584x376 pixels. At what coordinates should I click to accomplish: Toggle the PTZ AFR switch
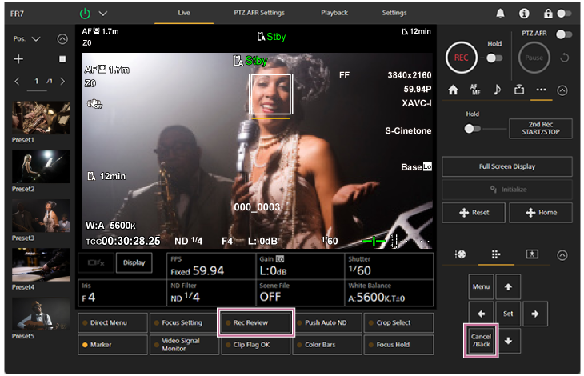(x=565, y=34)
